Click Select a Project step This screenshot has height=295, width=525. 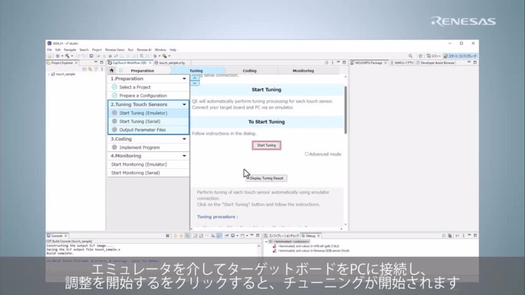pyautogui.click(x=149, y=87)
